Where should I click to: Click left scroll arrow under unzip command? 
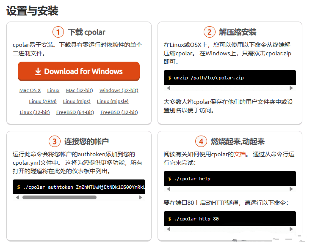pyautogui.click(x=169, y=88)
